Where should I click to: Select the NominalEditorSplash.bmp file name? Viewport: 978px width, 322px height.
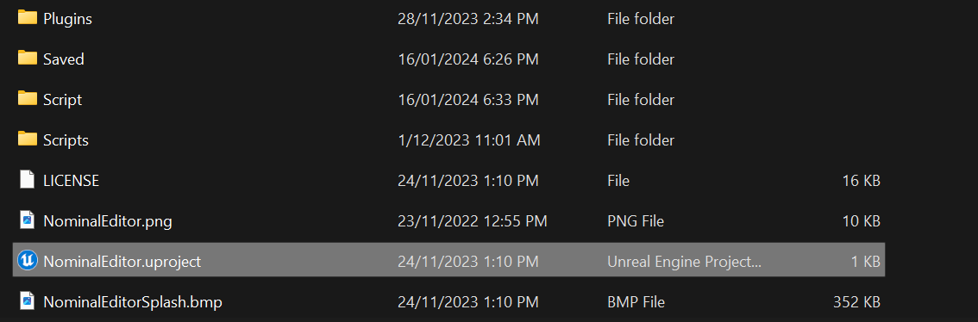point(133,302)
